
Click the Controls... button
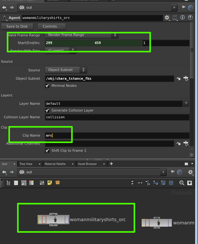[x=52, y=26]
